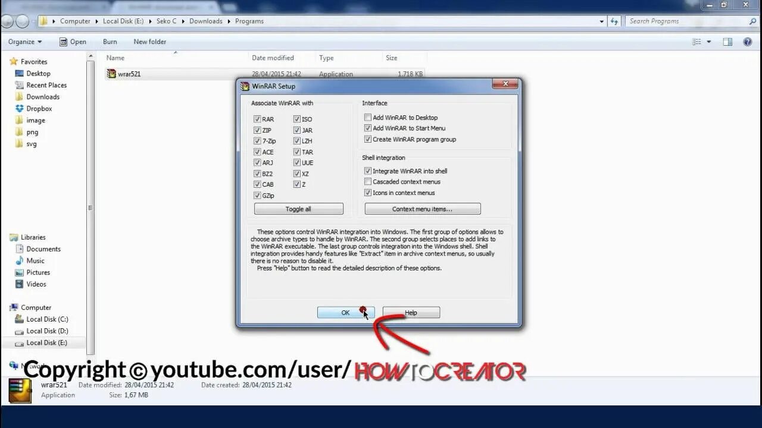Select Local Disk (D:) in navigation
The width and height of the screenshot is (762, 428).
point(47,331)
